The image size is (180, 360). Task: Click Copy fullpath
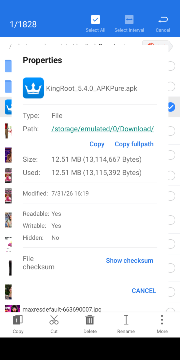click(x=134, y=144)
